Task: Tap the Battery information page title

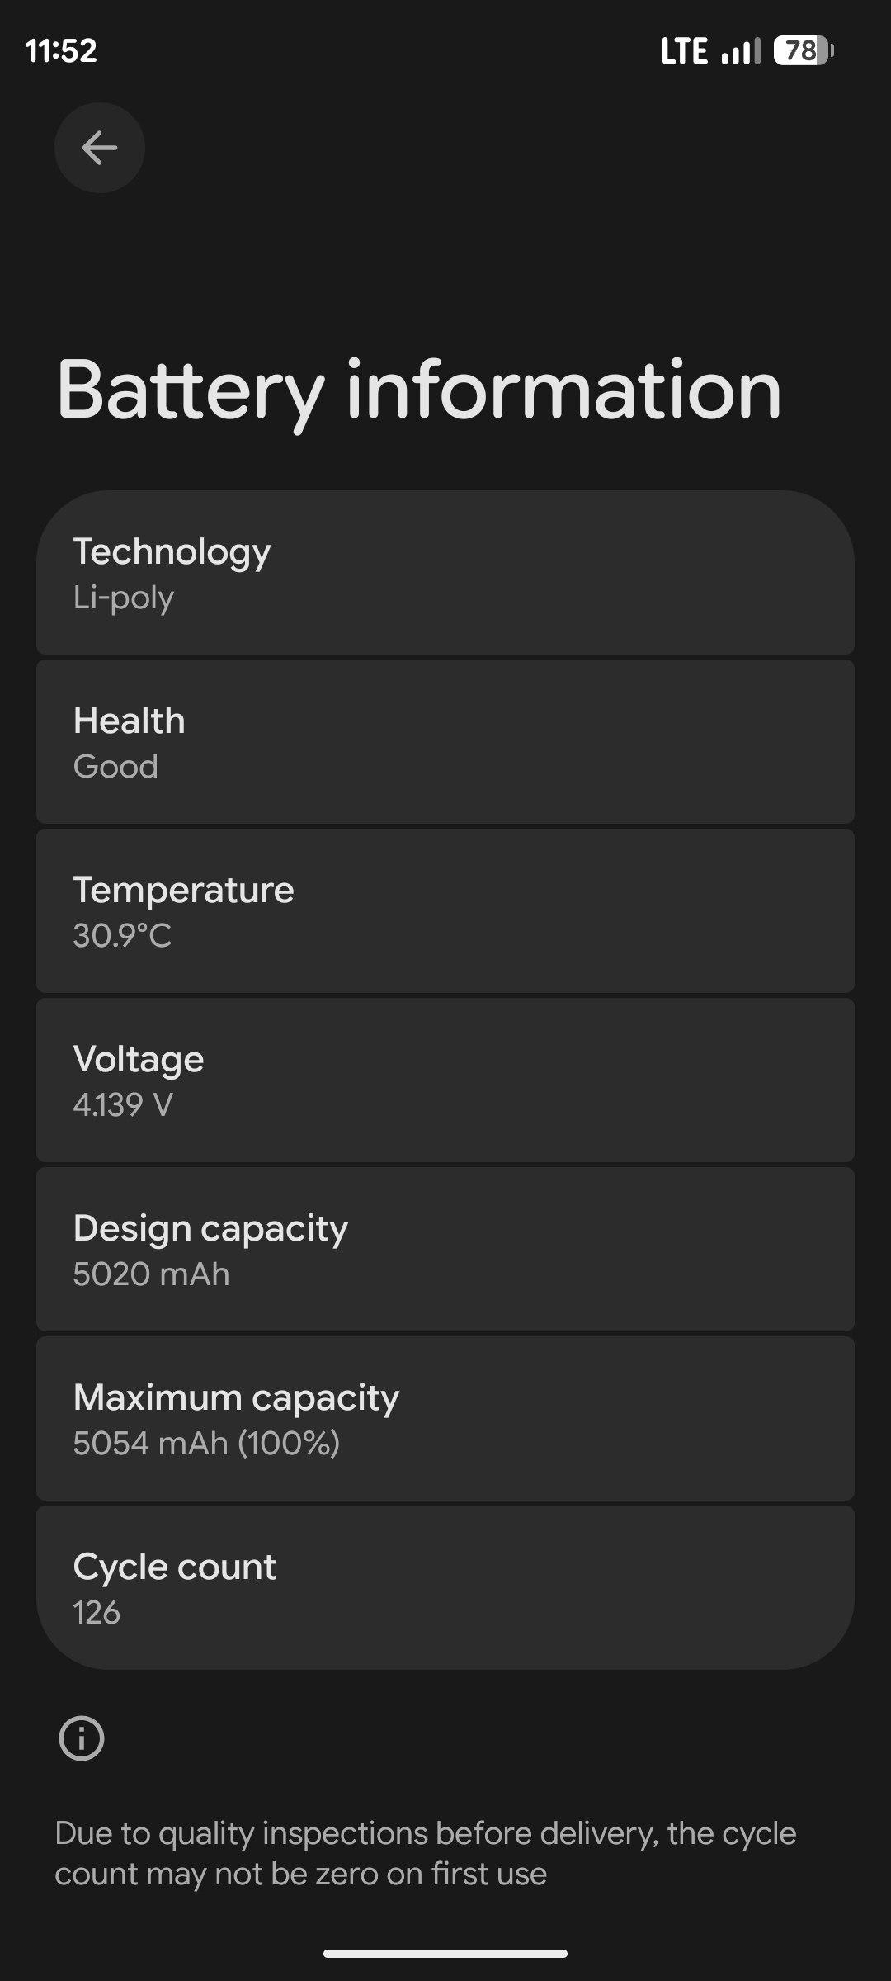Action: point(418,390)
